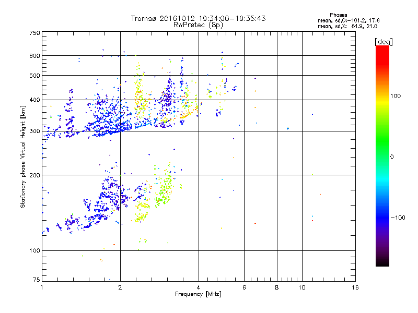This screenshot has width=418, height=313.
Task: Click the '[deg]' colorbar unit label
Action: coord(384,42)
